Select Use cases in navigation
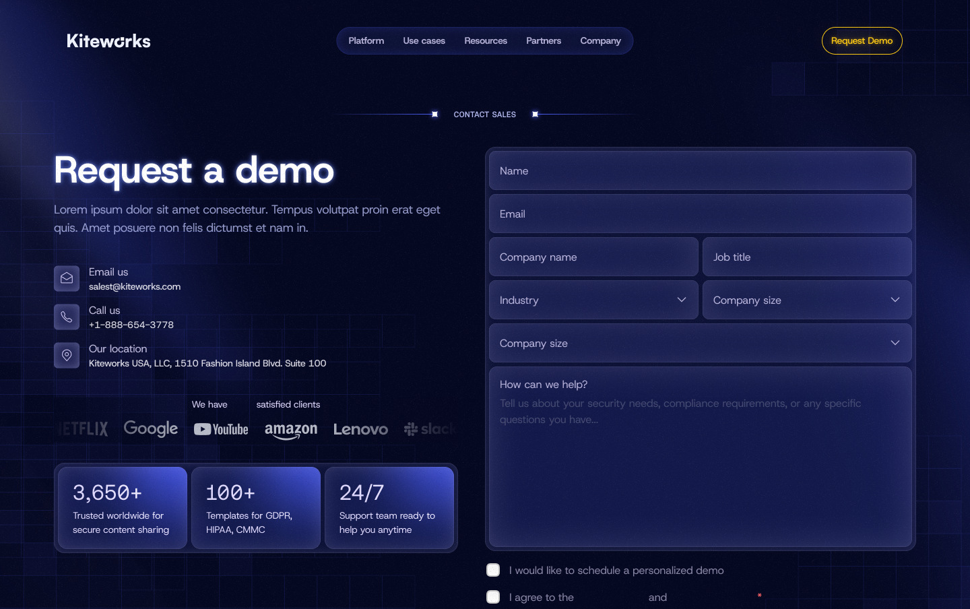Screen dimensions: 970x609 click(x=424, y=41)
